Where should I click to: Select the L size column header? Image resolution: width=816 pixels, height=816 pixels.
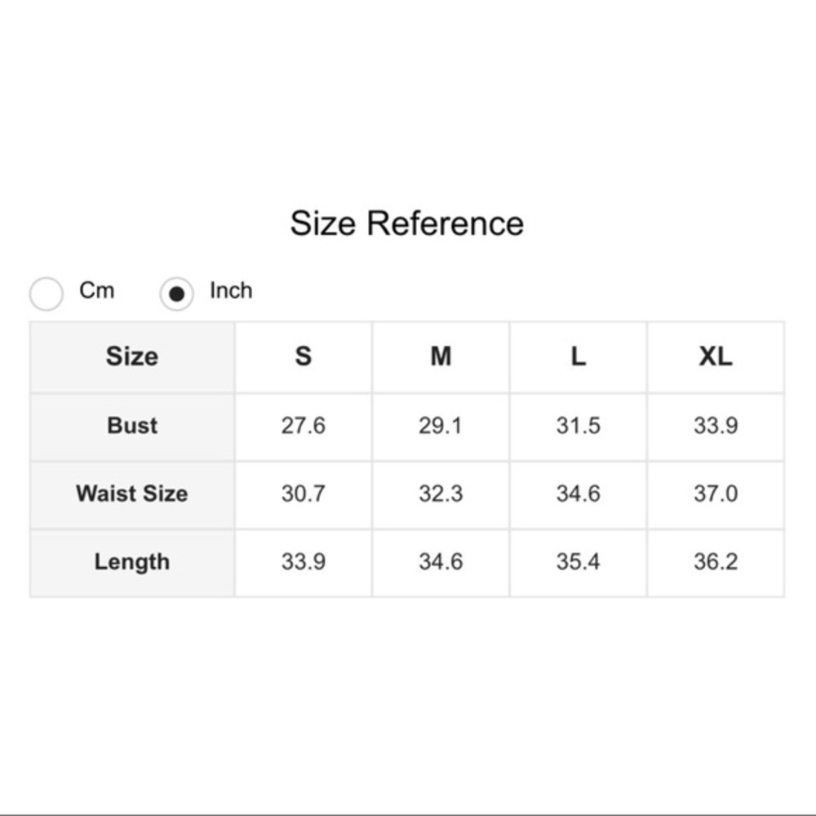579,357
